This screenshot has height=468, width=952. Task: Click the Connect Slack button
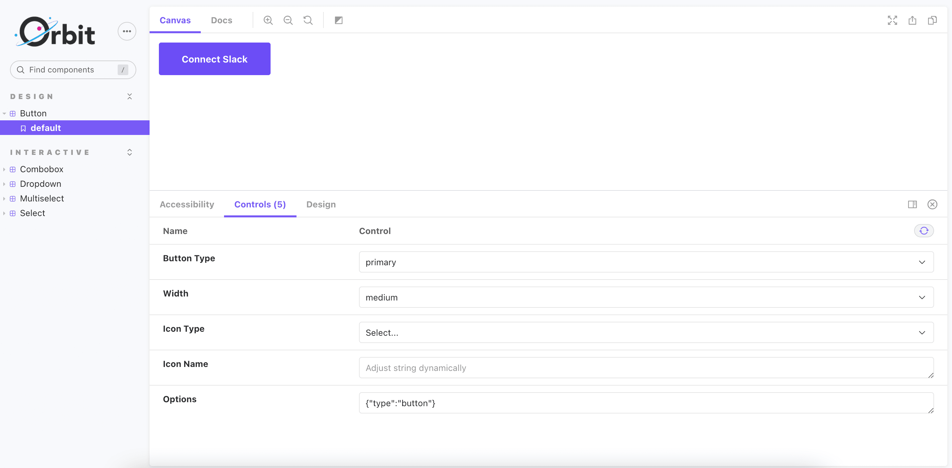coord(214,59)
